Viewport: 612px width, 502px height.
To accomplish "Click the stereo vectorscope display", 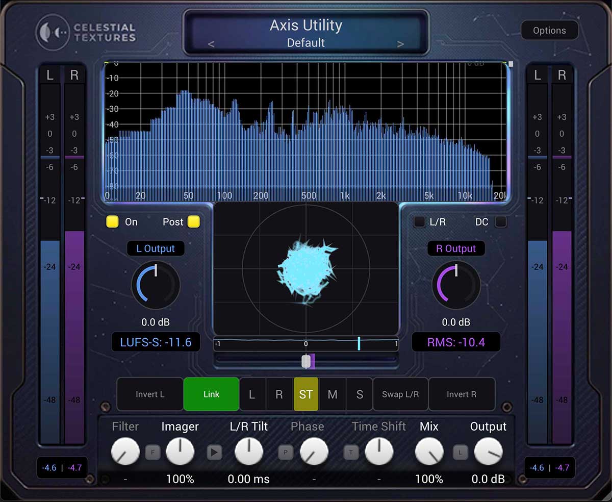I will point(306,268).
